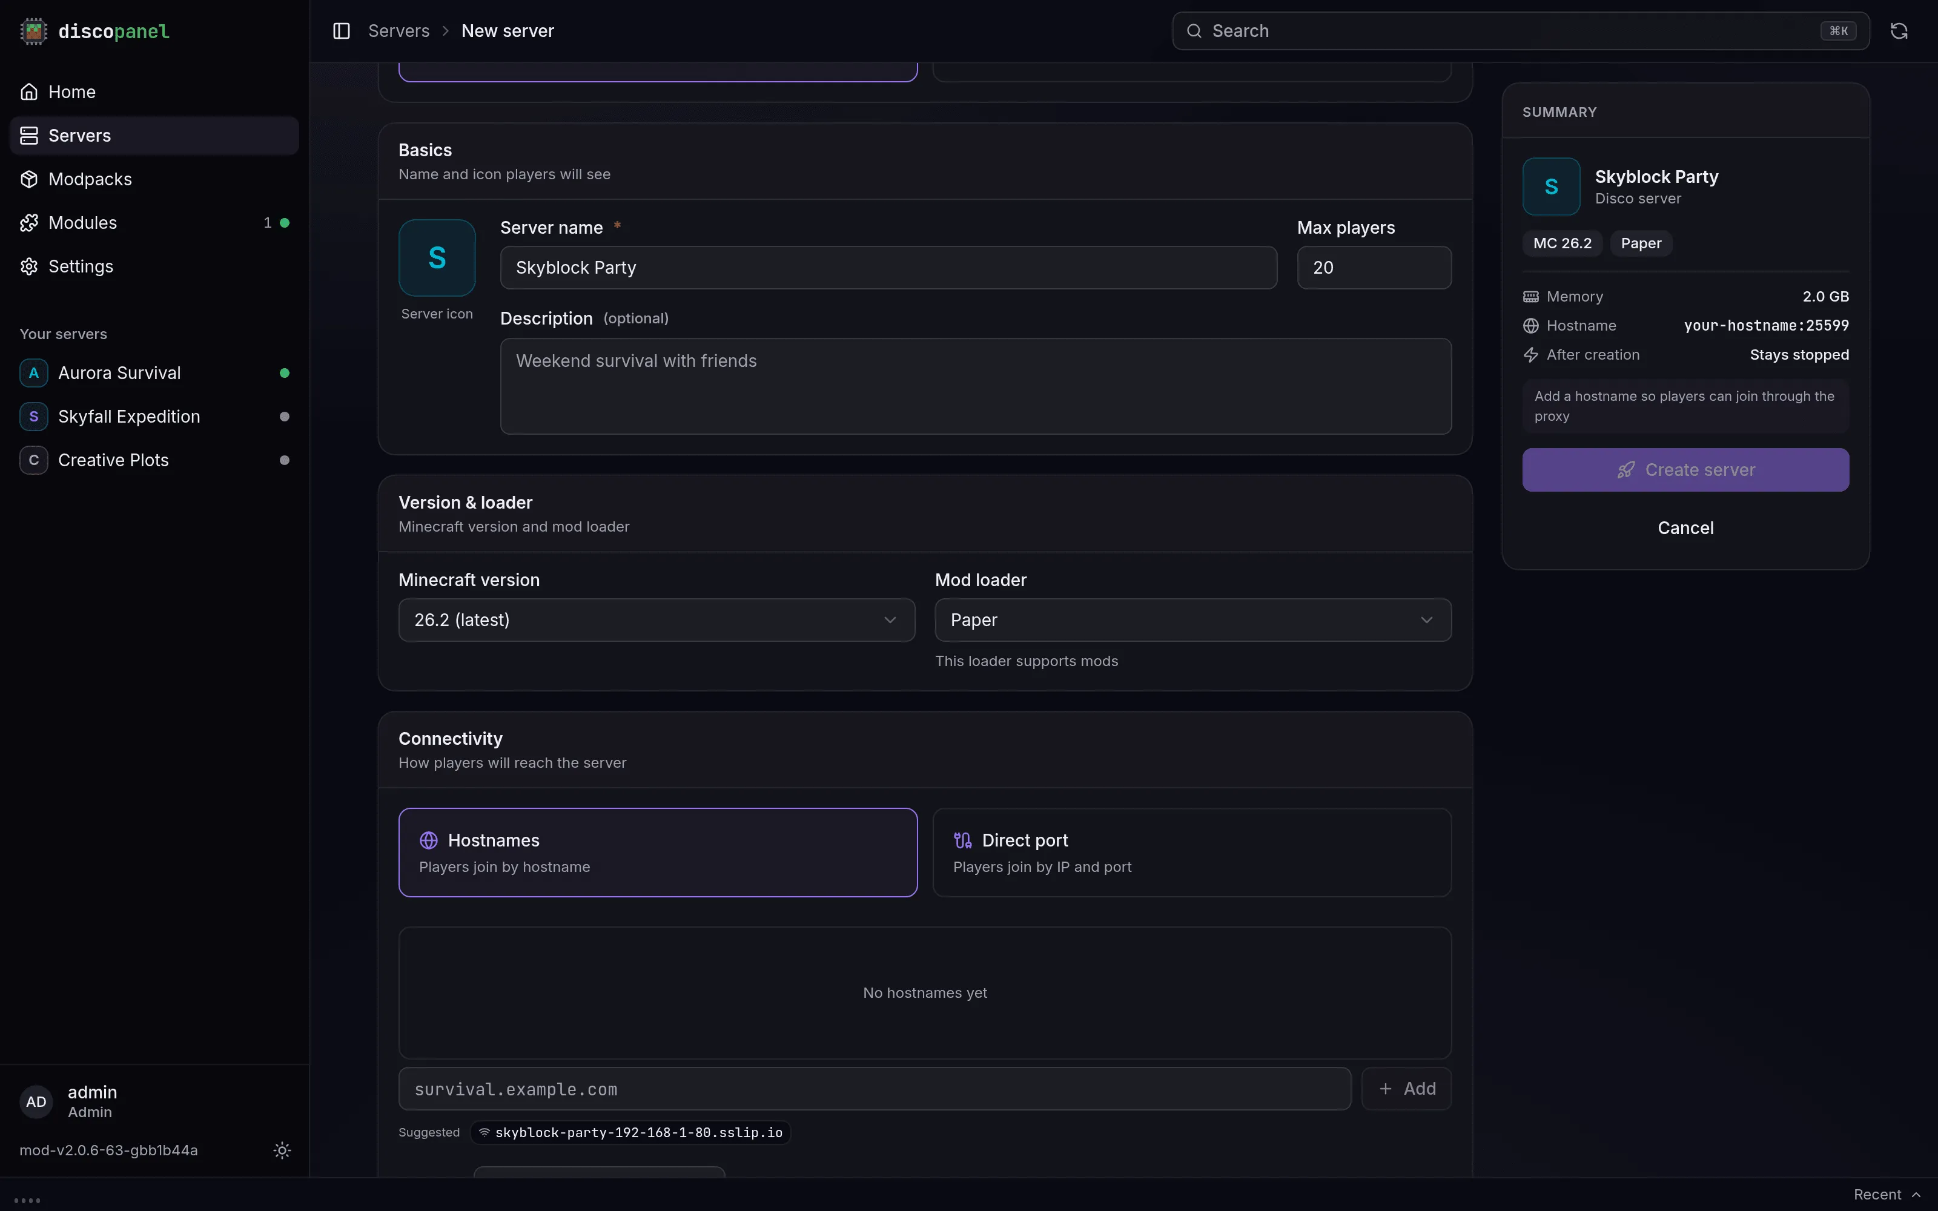1938x1211 pixels.
Task: Open the Mod loader Paper dropdown
Action: pyautogui.click(x=1193, y=620)
